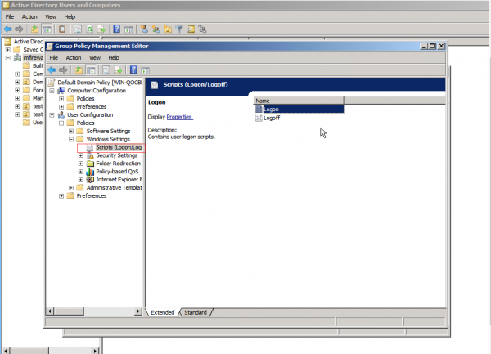491x354 pixels.
Task: Open Action menu in Group Policy Management Editor
Action: click(74, 57)
